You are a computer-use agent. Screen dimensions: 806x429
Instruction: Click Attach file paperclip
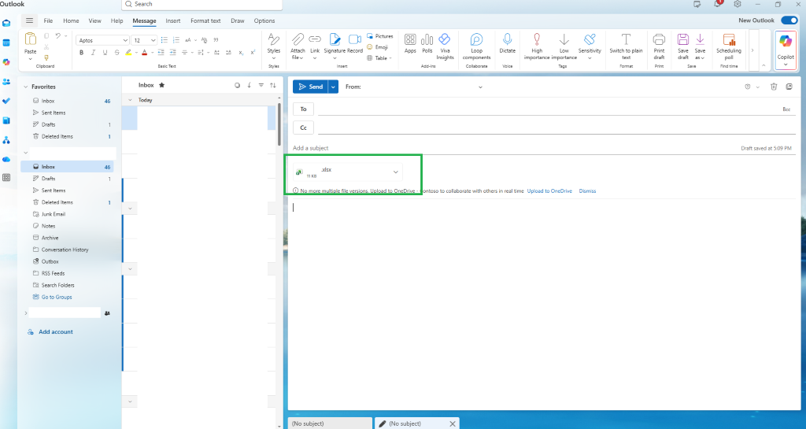(x=298, y=40)
